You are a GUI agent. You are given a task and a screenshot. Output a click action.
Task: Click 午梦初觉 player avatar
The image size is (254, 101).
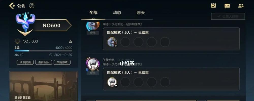93,65
